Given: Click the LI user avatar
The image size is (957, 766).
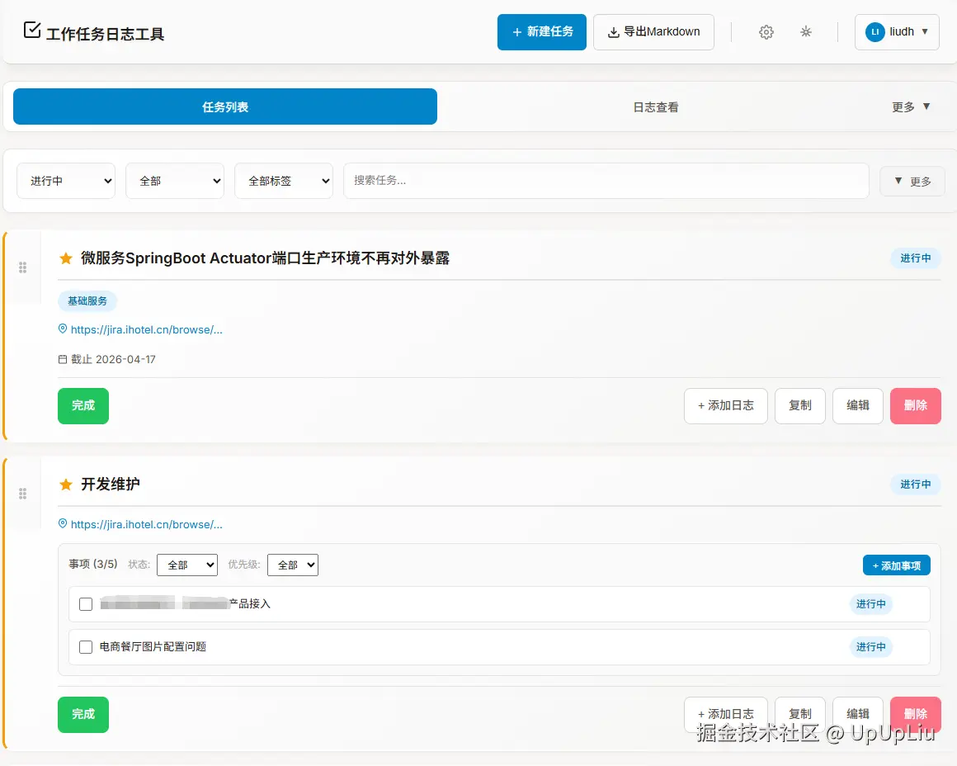Looking at the screenshot, I should pos(874,31).
